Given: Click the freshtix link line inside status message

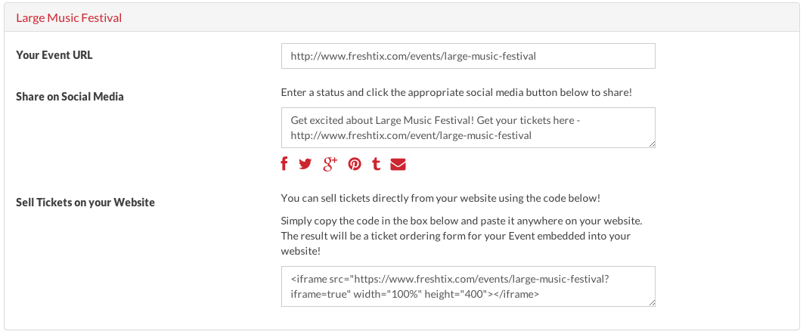Looking at the screenshot, I should click(411, 135).
